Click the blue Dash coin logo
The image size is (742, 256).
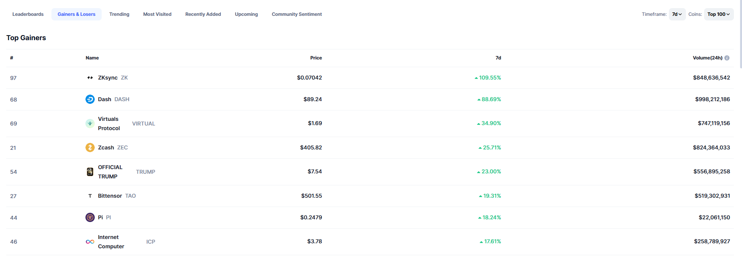pos(90,99)
